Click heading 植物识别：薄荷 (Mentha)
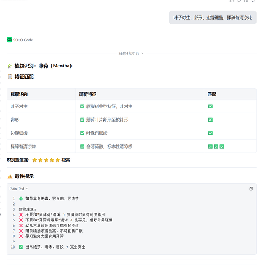Viewport: 265px width, 265px height. point(43,66)
